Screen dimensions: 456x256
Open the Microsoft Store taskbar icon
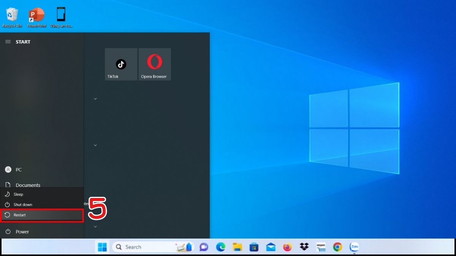[254, 247]
